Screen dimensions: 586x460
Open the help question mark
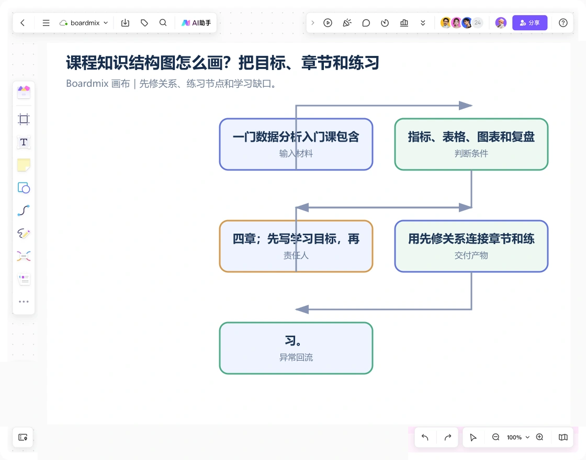pos(563,23)
